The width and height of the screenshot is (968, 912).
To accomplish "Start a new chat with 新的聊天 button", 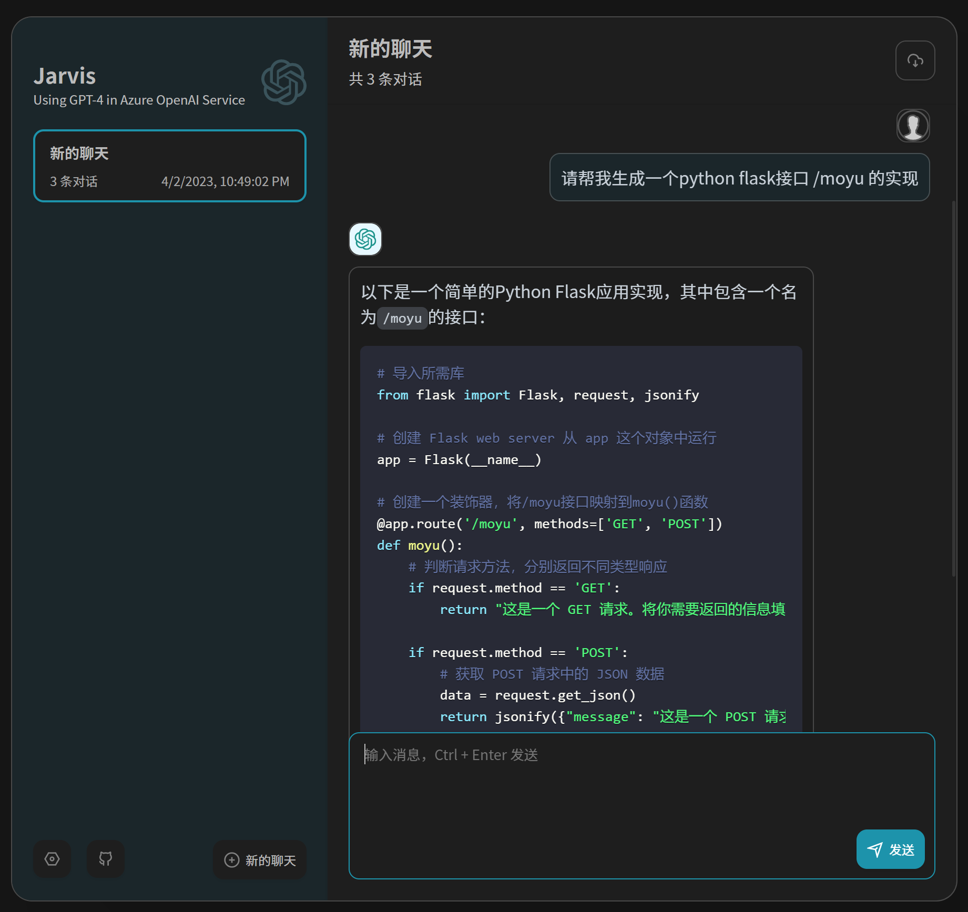I will pyautogui.click(x=260, y=860).
